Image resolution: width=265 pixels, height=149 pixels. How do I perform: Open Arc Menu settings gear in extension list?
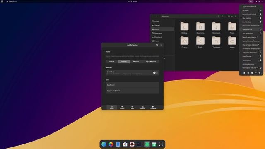(260, 10)
